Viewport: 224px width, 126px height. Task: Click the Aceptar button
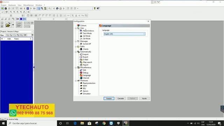109,98
